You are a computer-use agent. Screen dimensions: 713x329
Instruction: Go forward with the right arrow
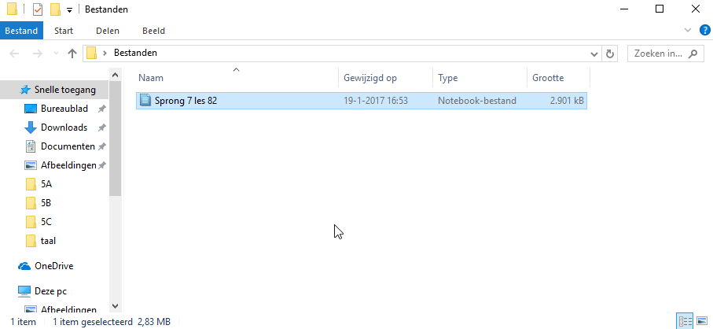click(38, 54)
